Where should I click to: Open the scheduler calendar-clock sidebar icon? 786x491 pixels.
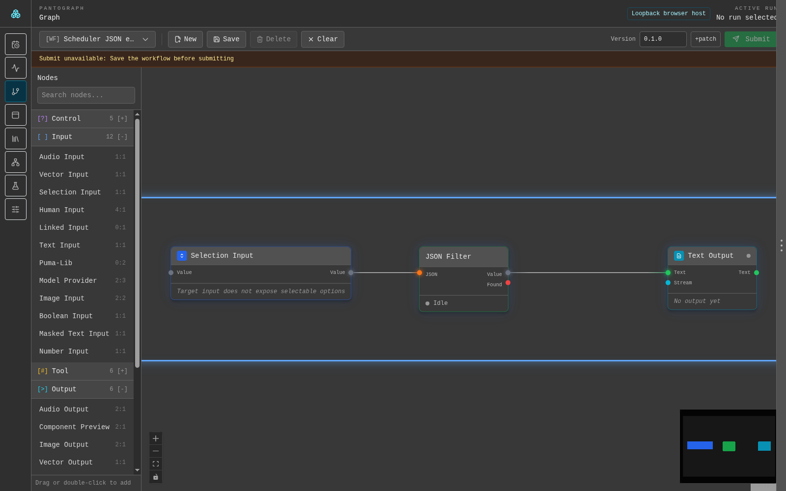(16, 44)
